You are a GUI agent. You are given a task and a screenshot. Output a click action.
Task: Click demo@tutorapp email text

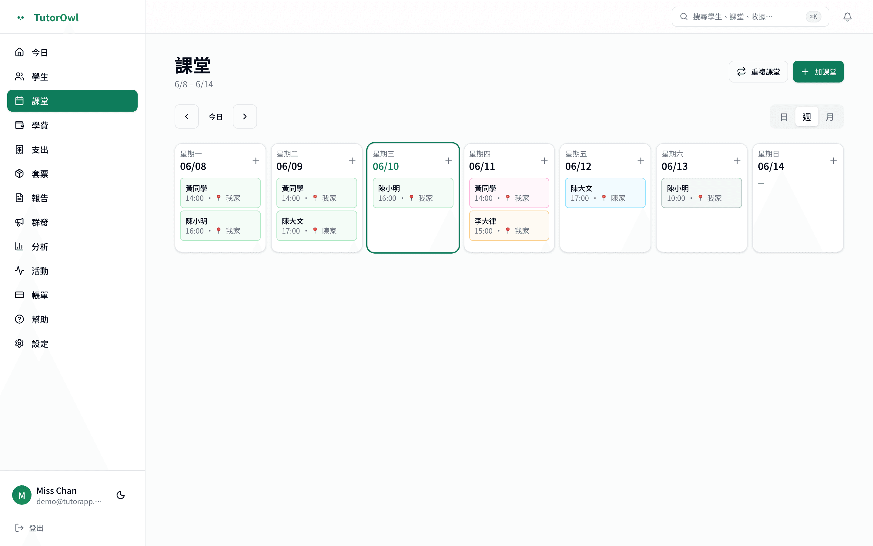(x=69, y=501)
